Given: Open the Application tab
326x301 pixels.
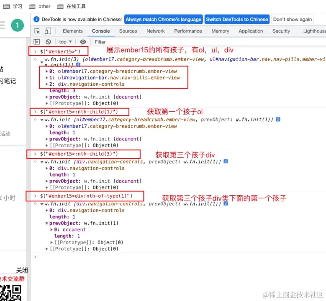Looking at the screenshot, I should click(x=251, y=31).
